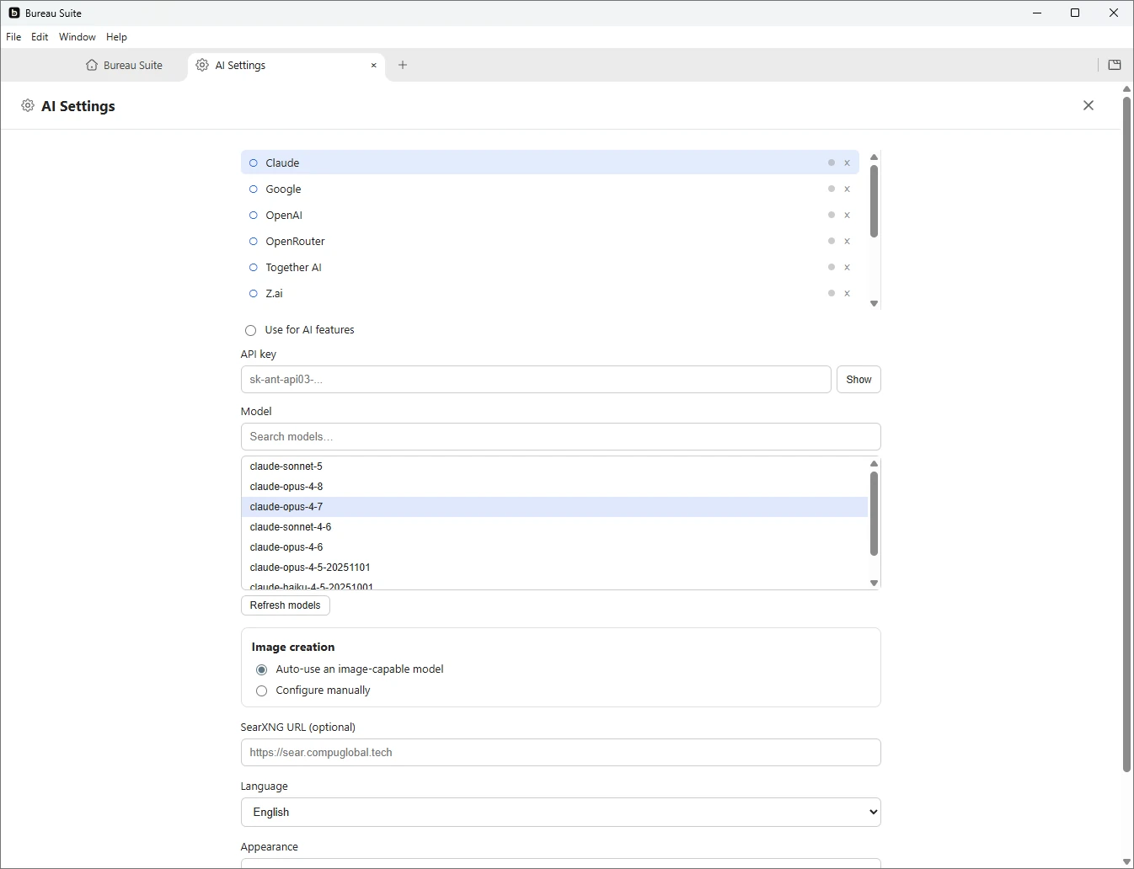1134x869 pixels.
Task: Remove the Google provider with its x
Action: (x=847, y=189)
